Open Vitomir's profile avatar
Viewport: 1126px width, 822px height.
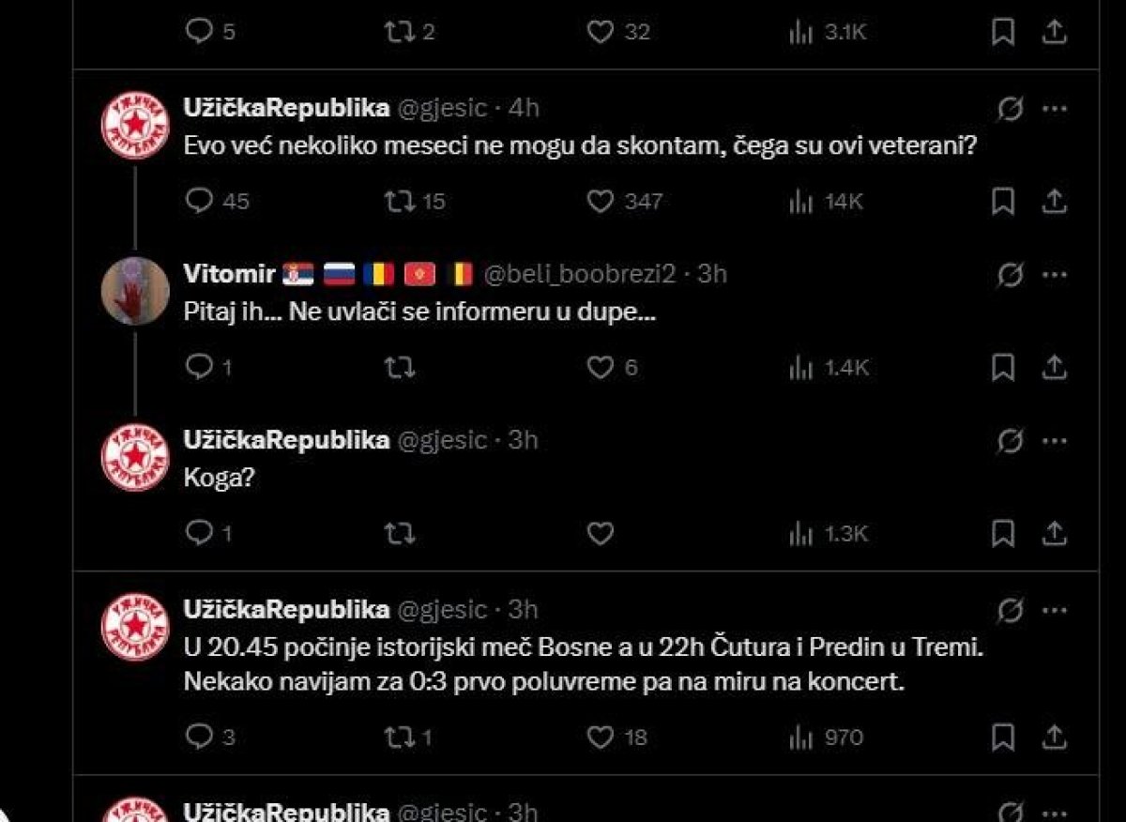click(x=135, y=291)
